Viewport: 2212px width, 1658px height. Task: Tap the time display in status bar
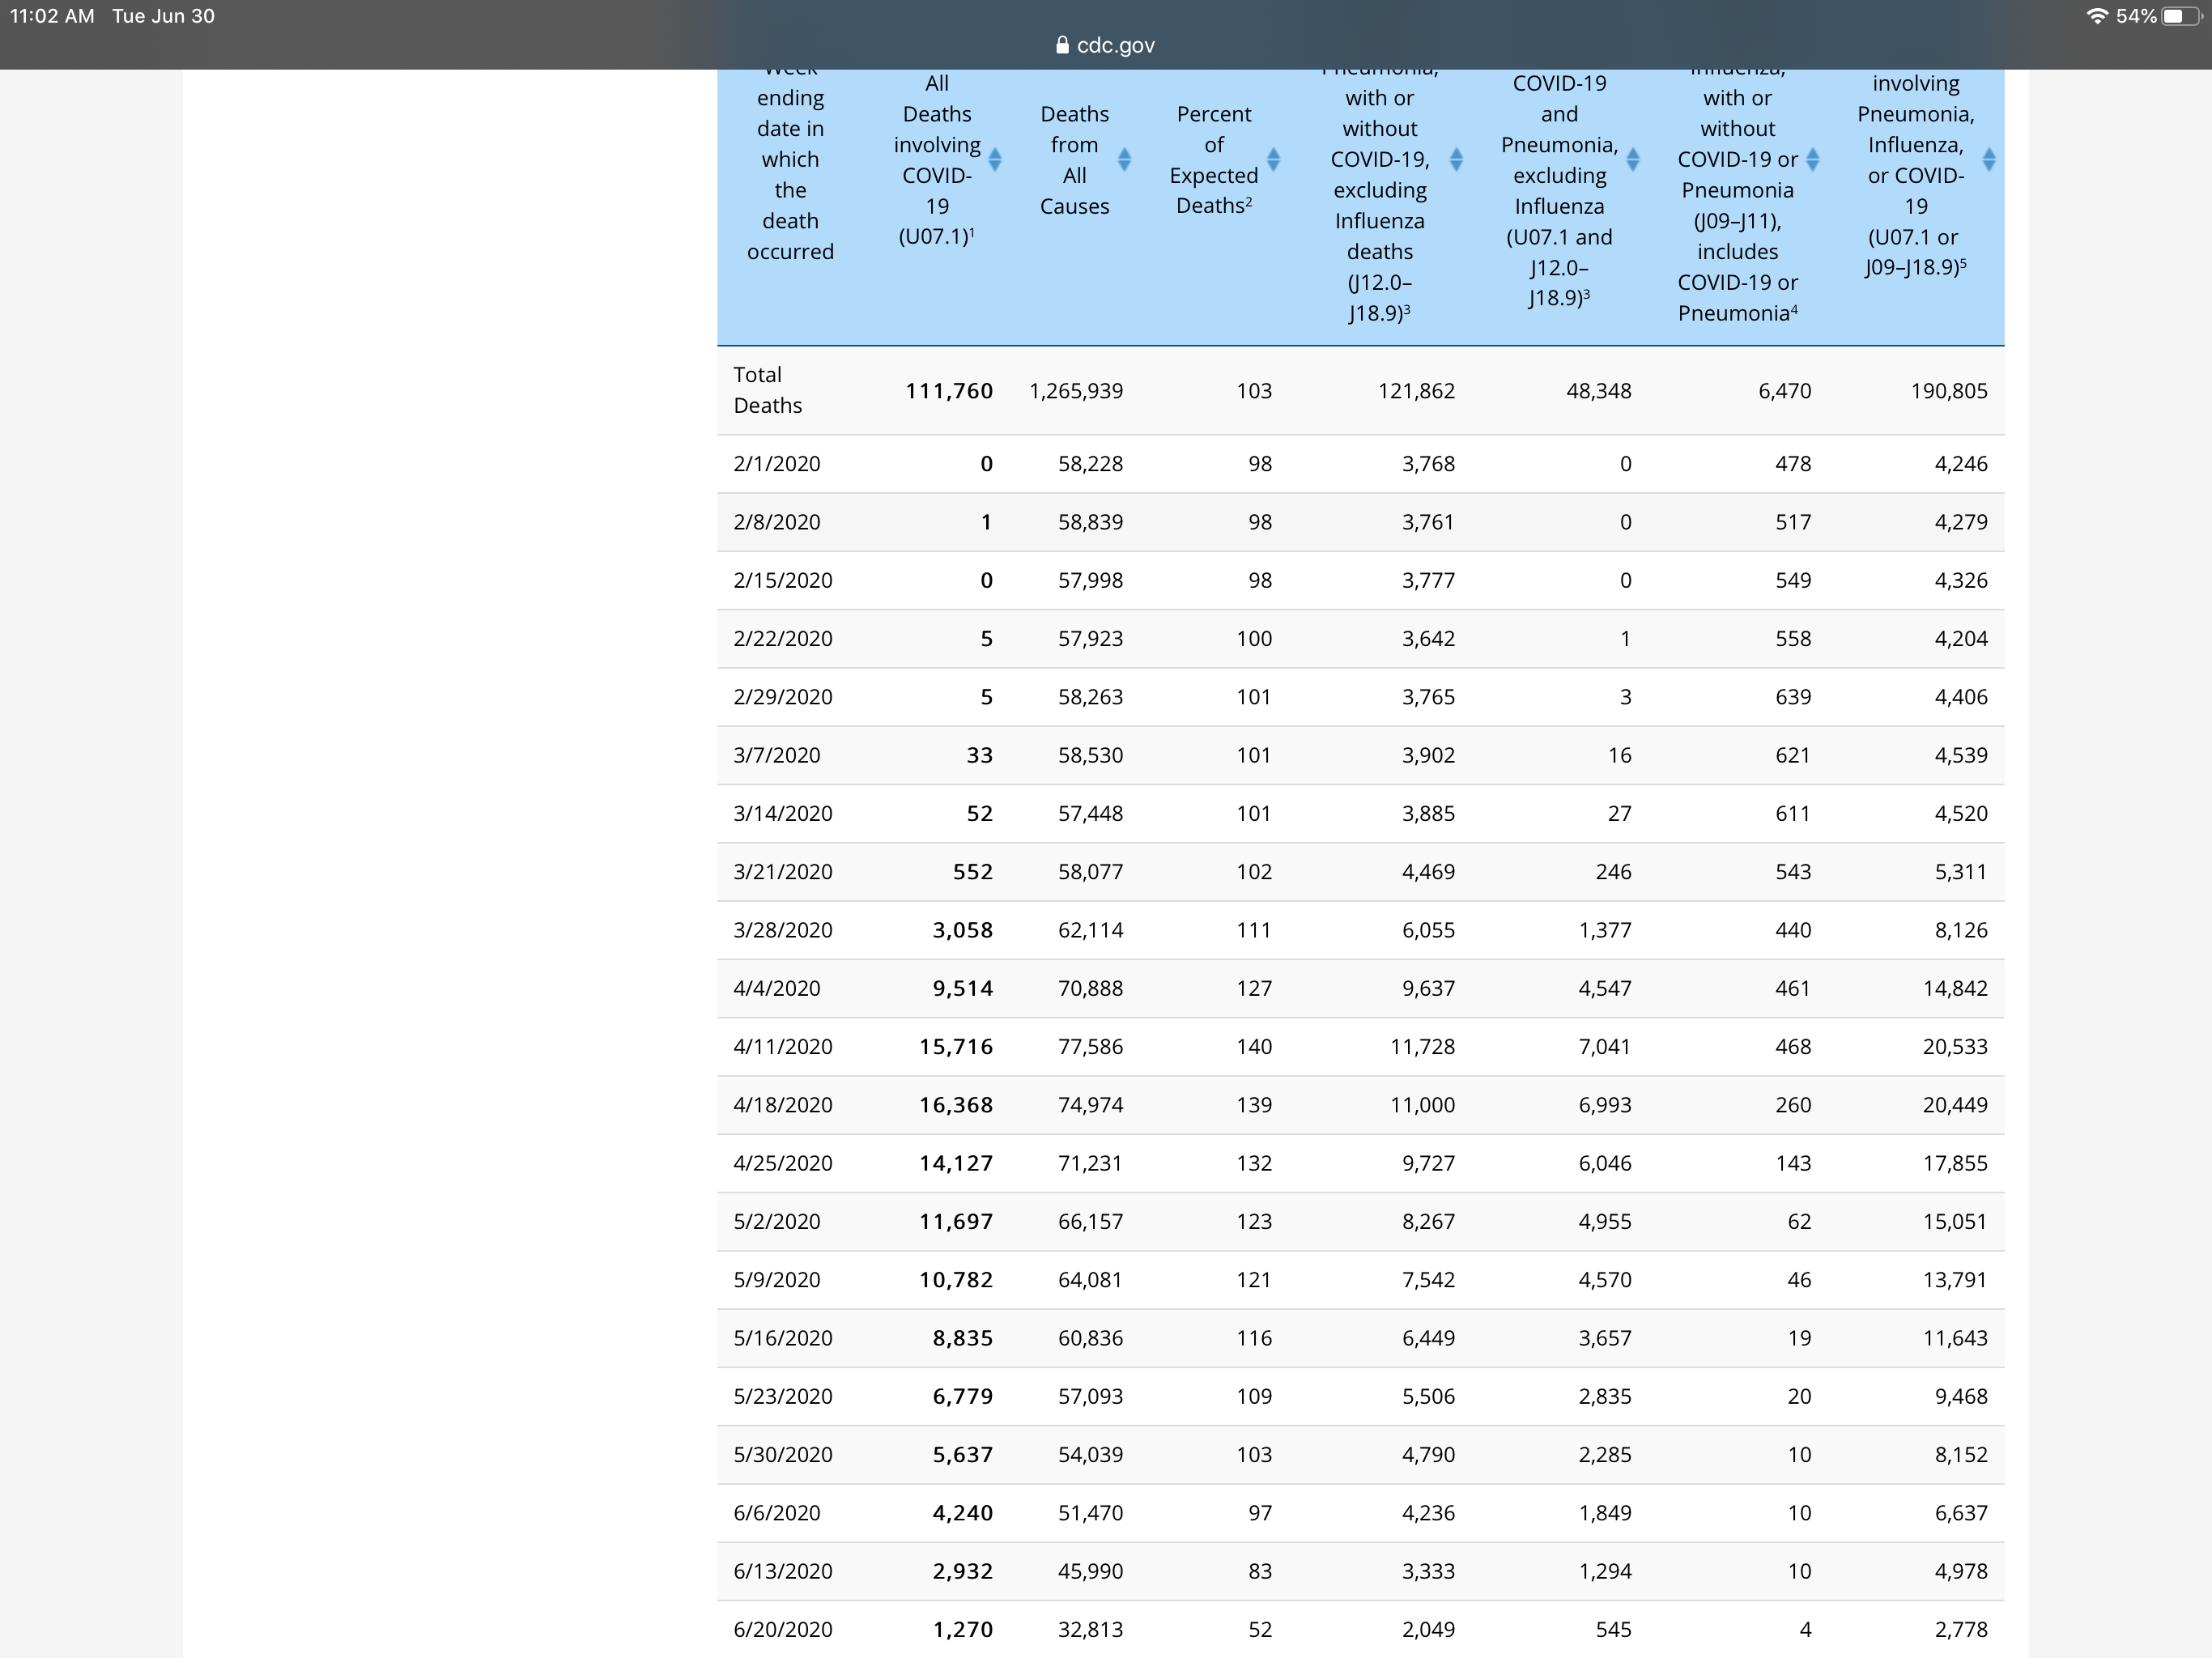click(52, 16)
